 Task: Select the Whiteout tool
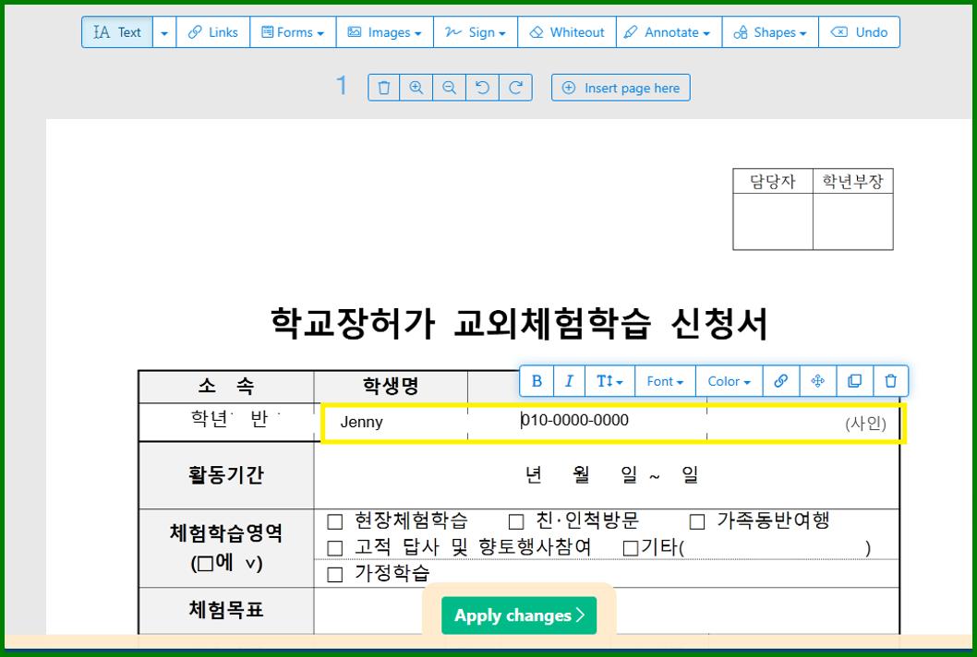(x=567, y=31)
